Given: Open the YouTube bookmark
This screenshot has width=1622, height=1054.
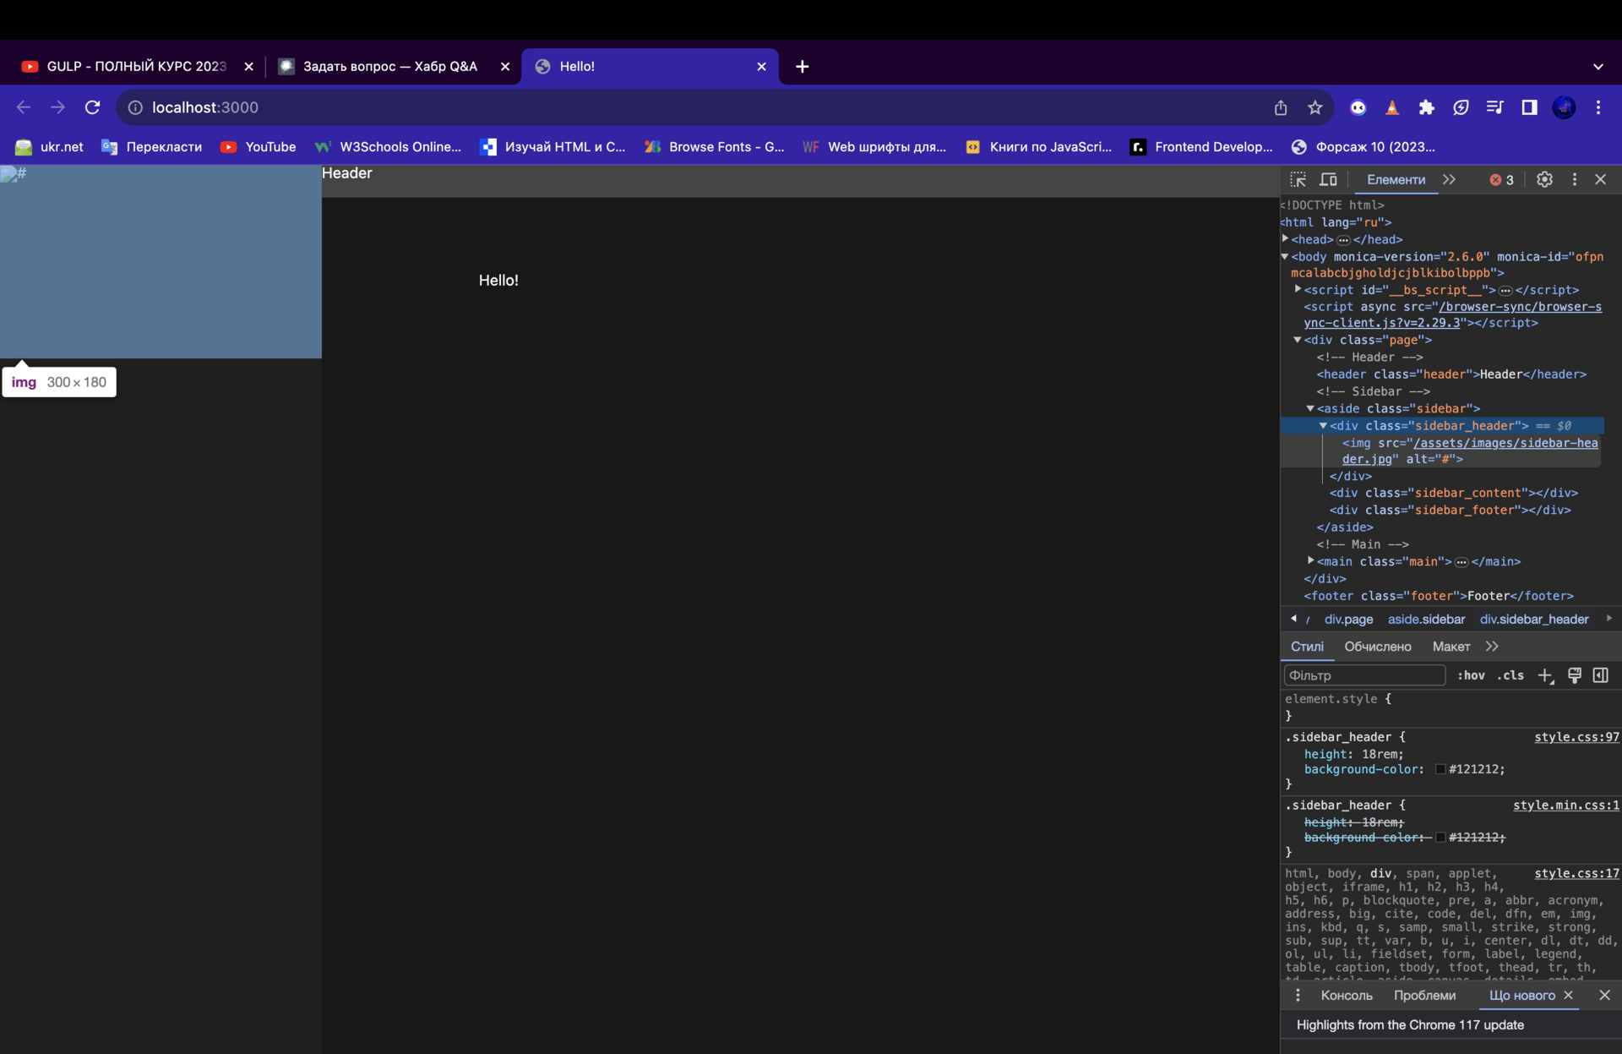Looking at the screenshot, I should point(259,147).
